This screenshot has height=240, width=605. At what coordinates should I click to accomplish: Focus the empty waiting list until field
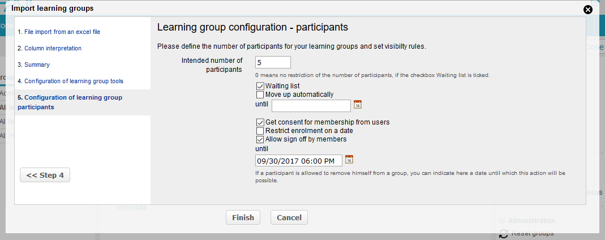[x=311, y=106]
